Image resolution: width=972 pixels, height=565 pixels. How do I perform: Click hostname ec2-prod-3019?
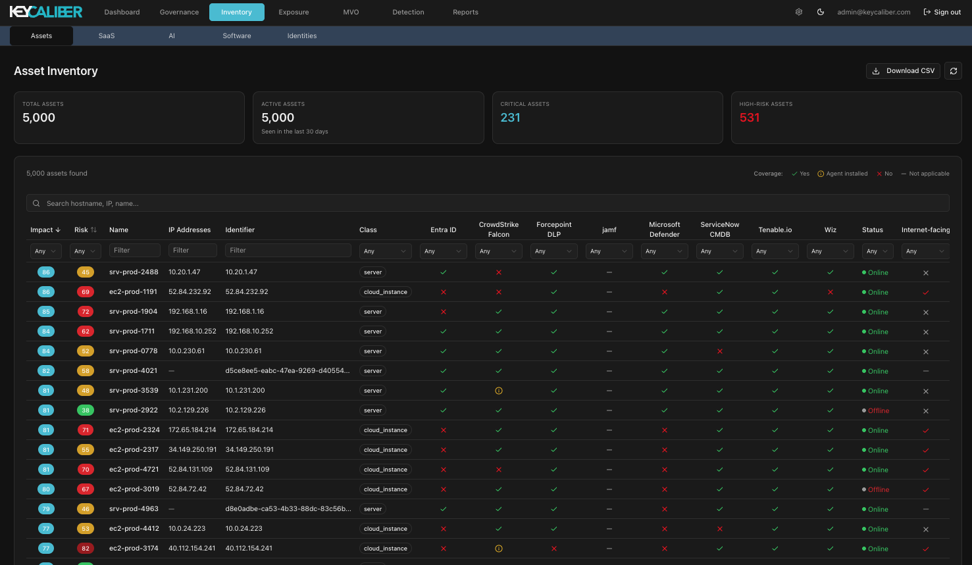(134, 489)
